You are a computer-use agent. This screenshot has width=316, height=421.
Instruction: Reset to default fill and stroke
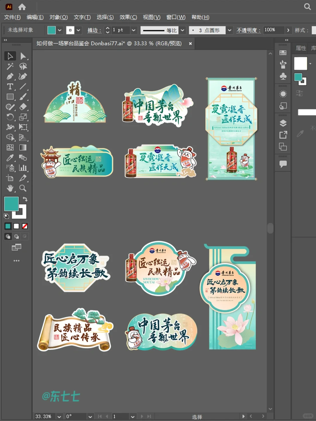coord(6,216)
